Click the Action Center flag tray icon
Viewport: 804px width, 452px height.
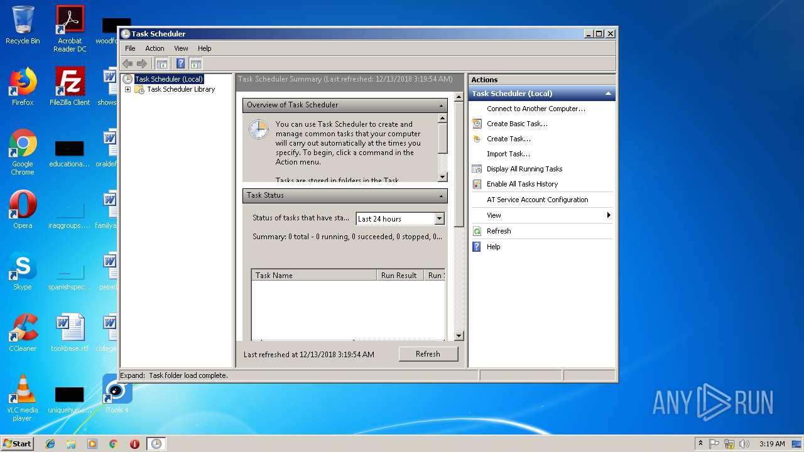tap(714, 444)
